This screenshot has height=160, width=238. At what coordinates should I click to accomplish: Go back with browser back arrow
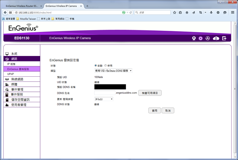point(5,12)
